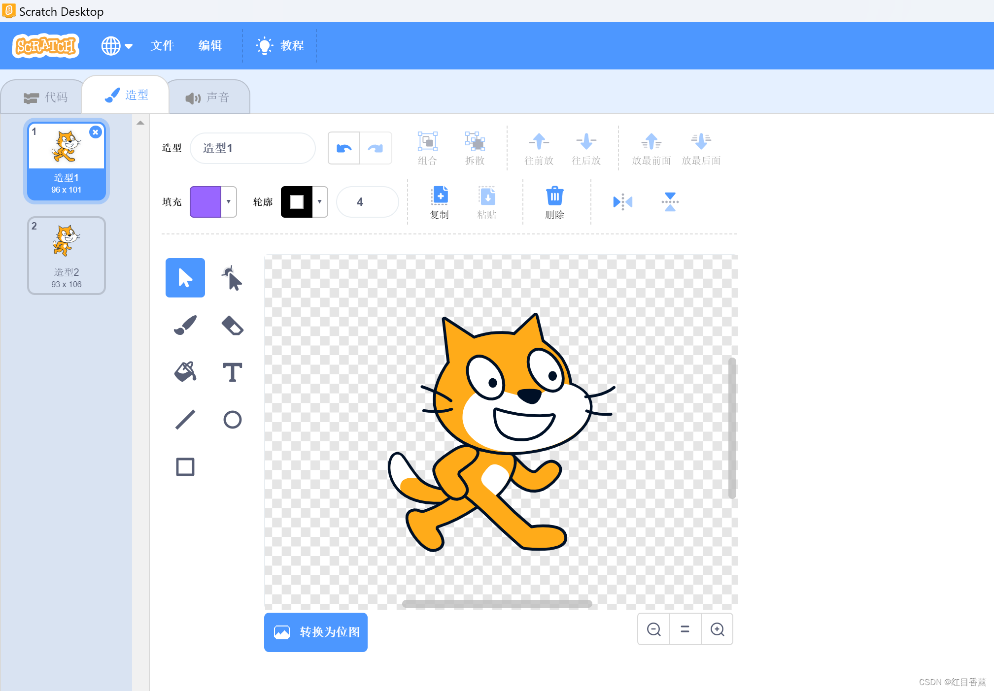Open the globe language dropdown
The image size is (994, 691).
[x=117, y=46]
